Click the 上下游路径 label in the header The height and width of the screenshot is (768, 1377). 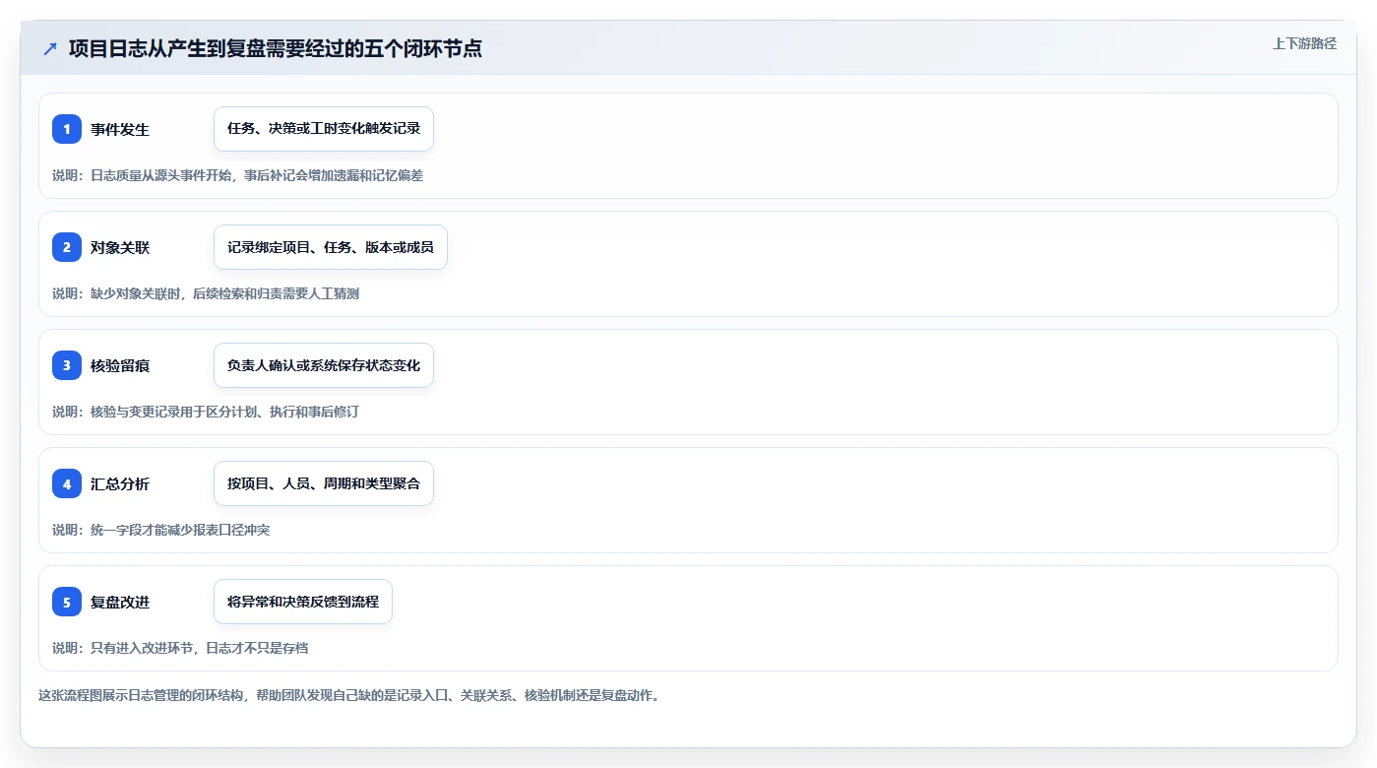pos(1304,43)
